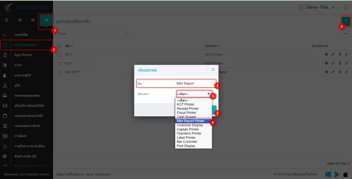This screenshot has height=179, width=352.
Task: Click the link icon for KOT row
Action: [346, 63]
